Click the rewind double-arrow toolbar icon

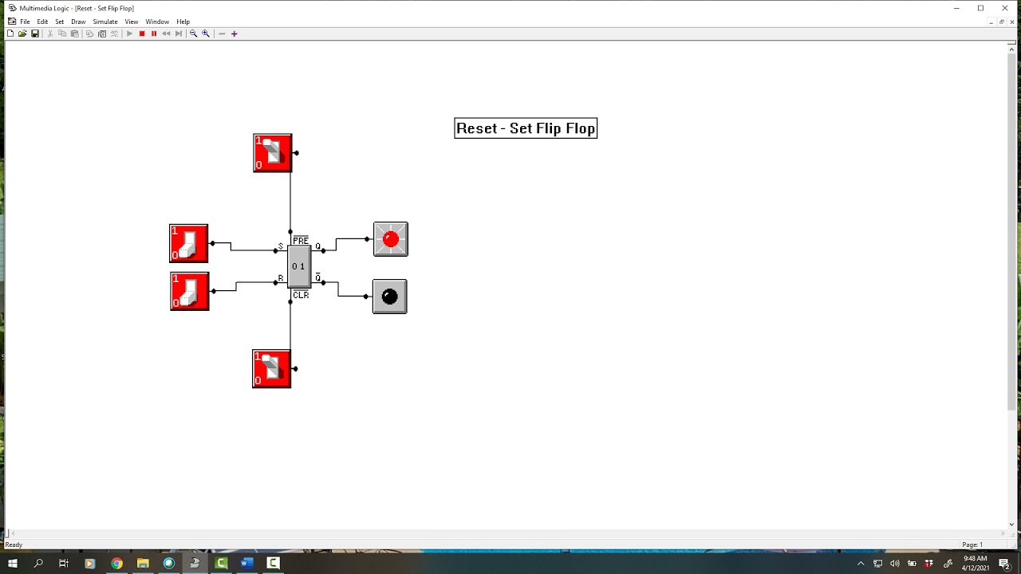coord(166,33)
